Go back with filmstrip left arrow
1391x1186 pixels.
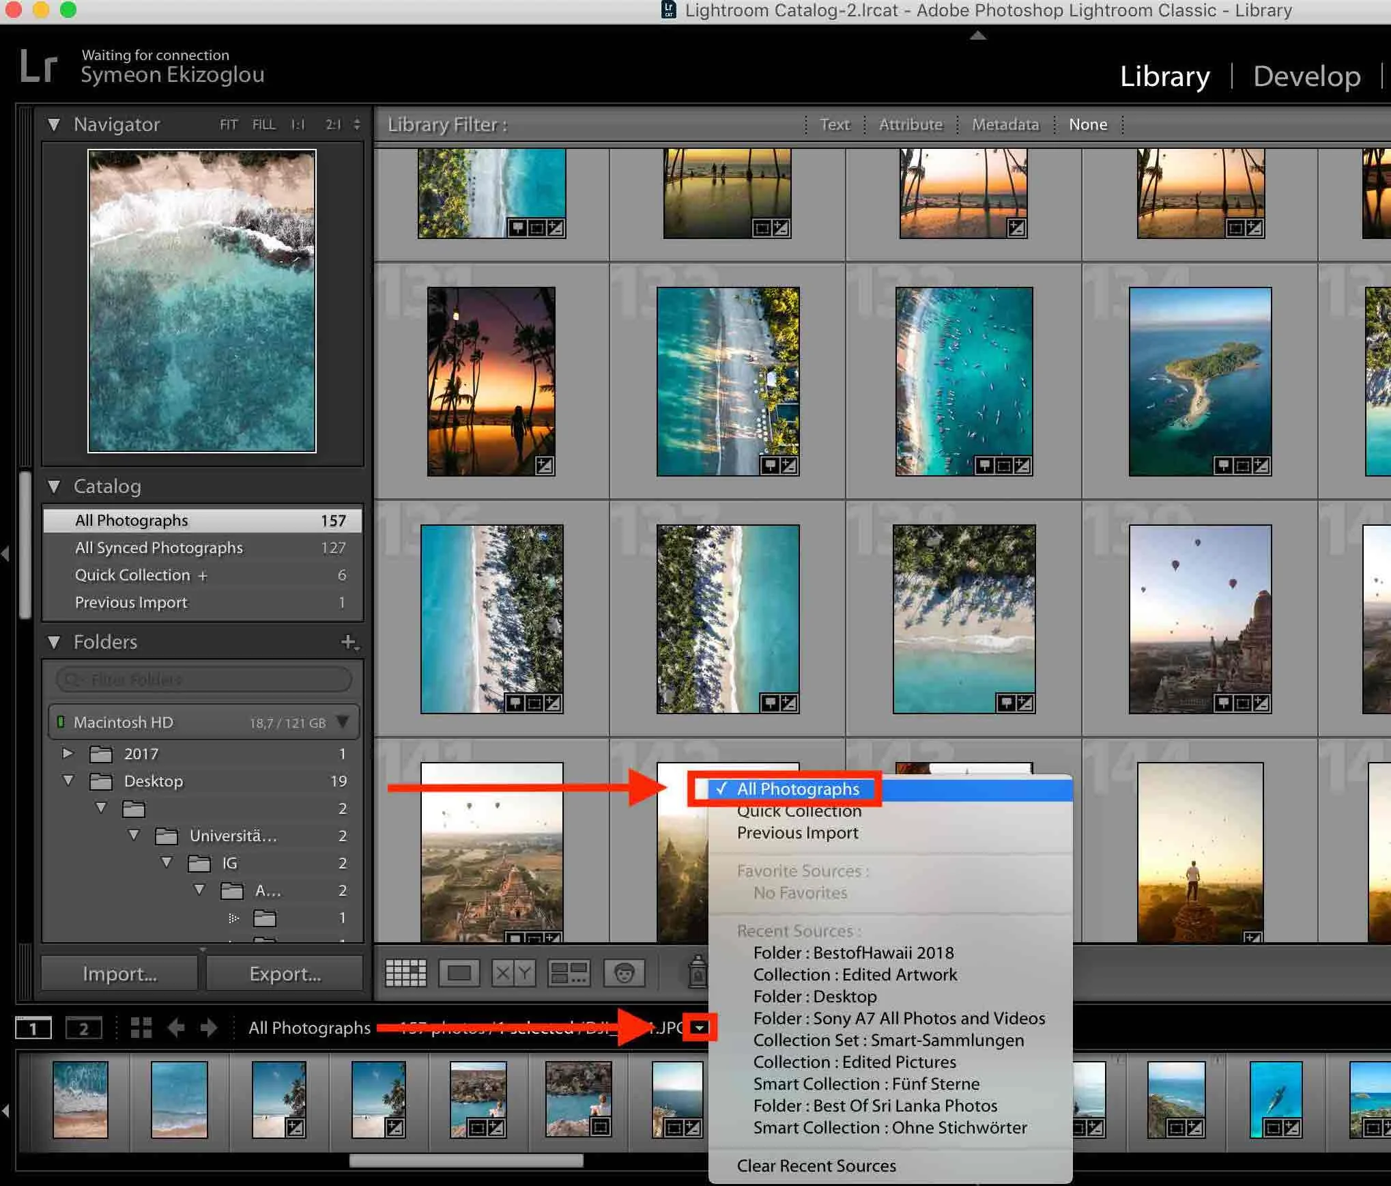pos(176,1028)
